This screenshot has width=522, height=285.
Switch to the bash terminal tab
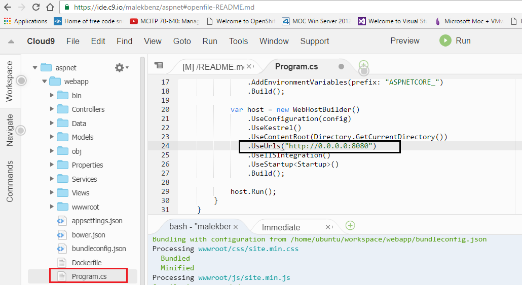pos(200,227)
